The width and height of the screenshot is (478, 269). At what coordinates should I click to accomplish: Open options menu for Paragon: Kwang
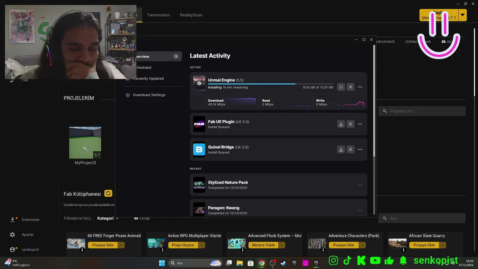[x=360, y=210]
